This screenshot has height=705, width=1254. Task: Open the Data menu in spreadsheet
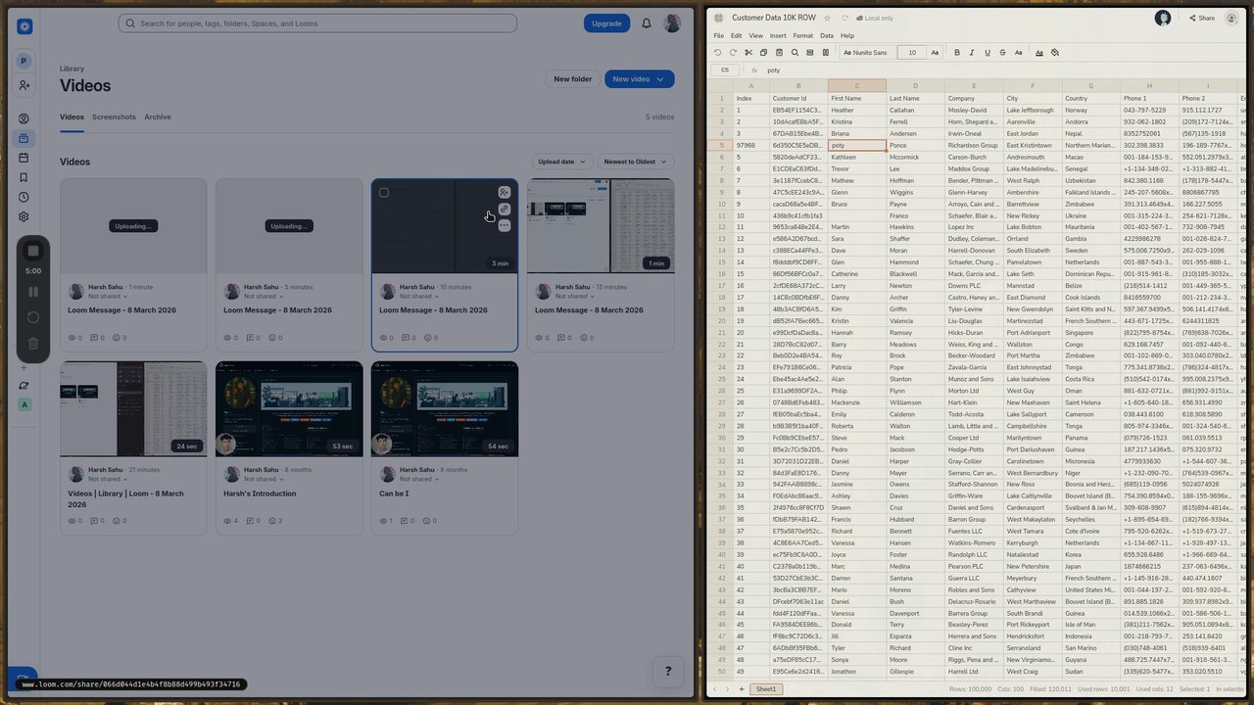[827, 35]
